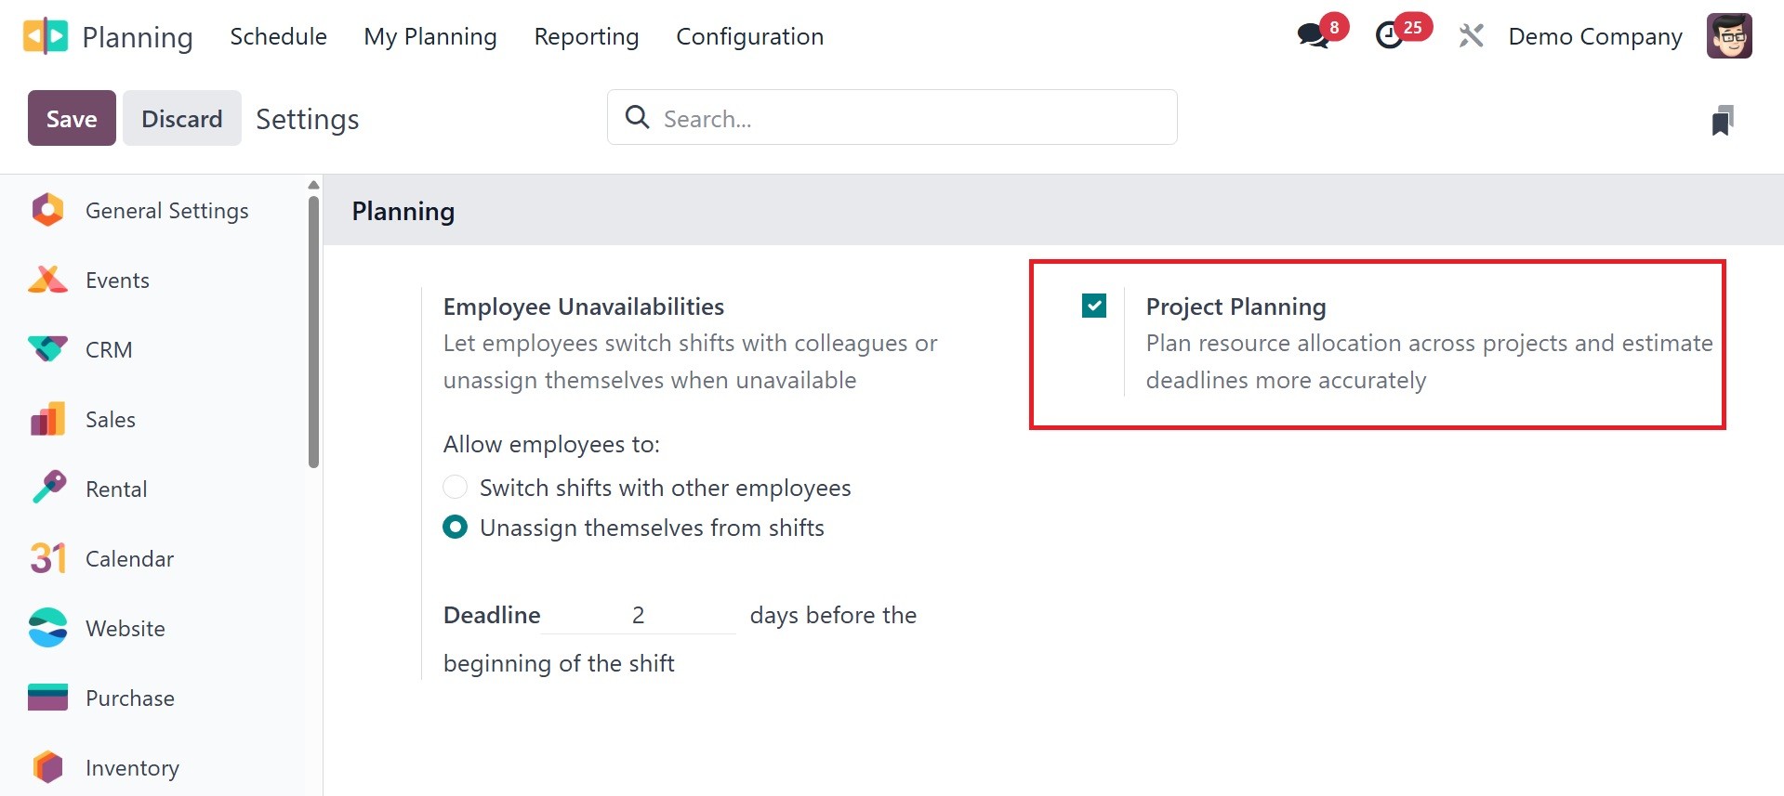1784x796 pixels.
Task: Open the messages conversation icon
Action: [x=1313, y=36]
